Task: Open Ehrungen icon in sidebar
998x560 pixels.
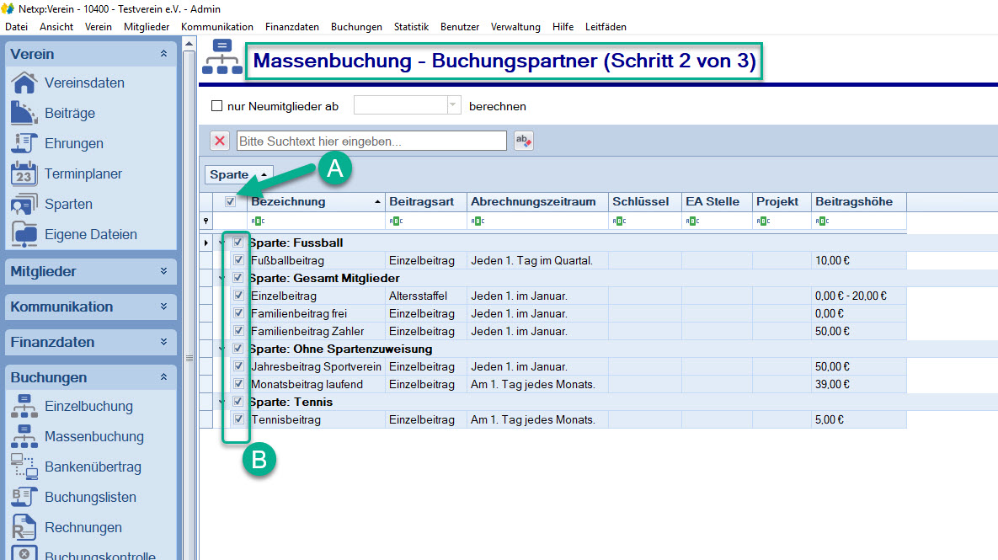Action: [x=24, y=143]
